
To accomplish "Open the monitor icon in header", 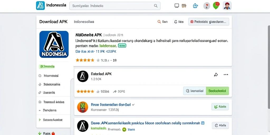I will tap(177, 6).
